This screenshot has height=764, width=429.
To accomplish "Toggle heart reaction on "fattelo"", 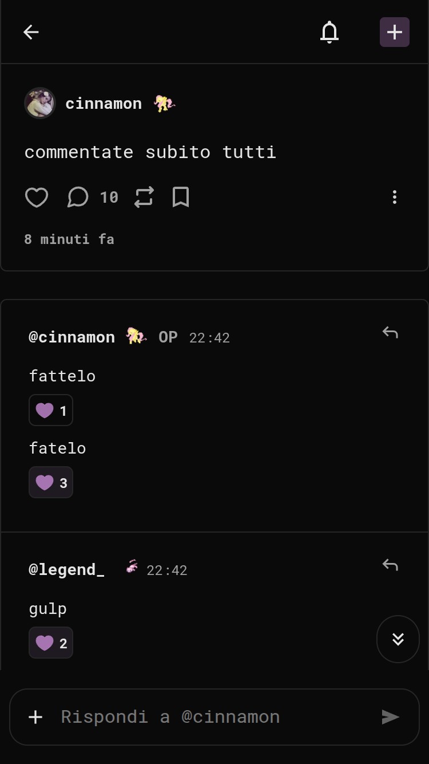I will (51, 410).
